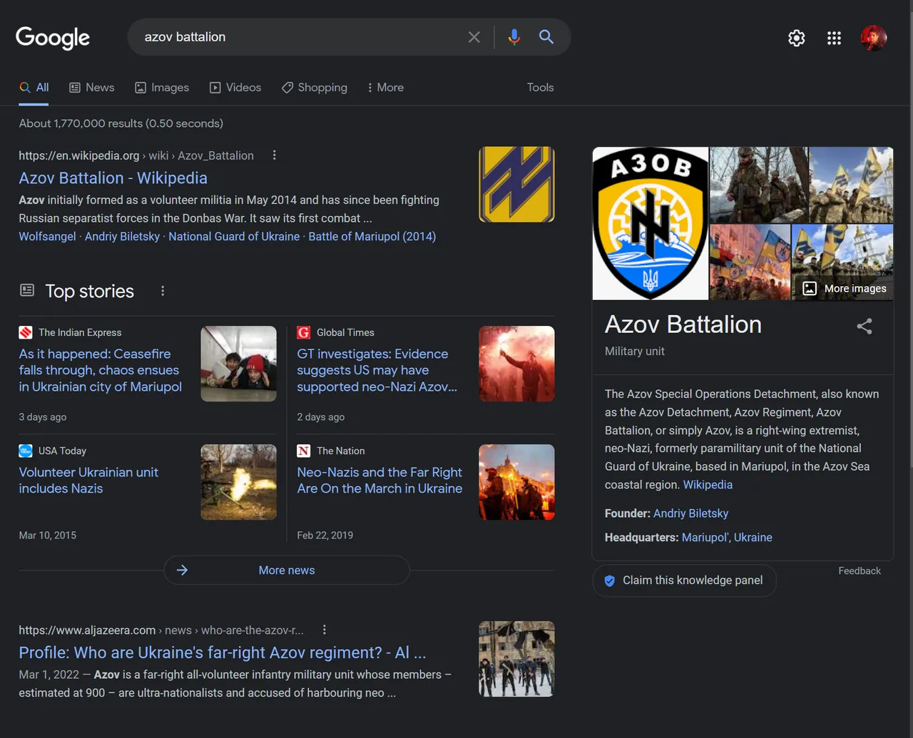Clear the search box with the X icon
Image resolution: width=913 pixels, height=738 pixels.
click(474, 37)
